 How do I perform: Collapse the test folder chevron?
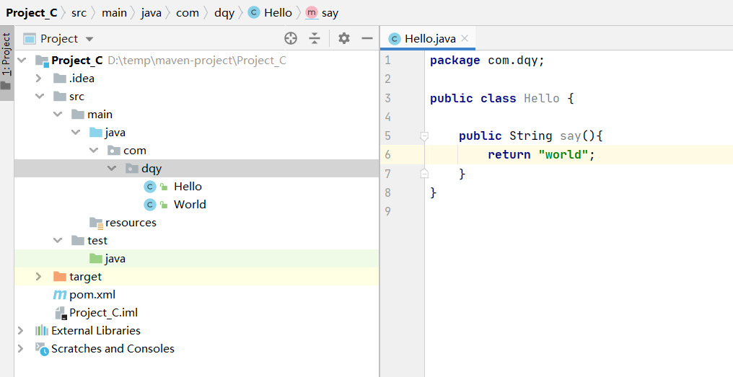point(58,241)
